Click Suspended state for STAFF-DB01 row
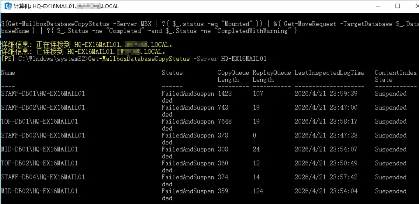 click(x=390, y=94)
